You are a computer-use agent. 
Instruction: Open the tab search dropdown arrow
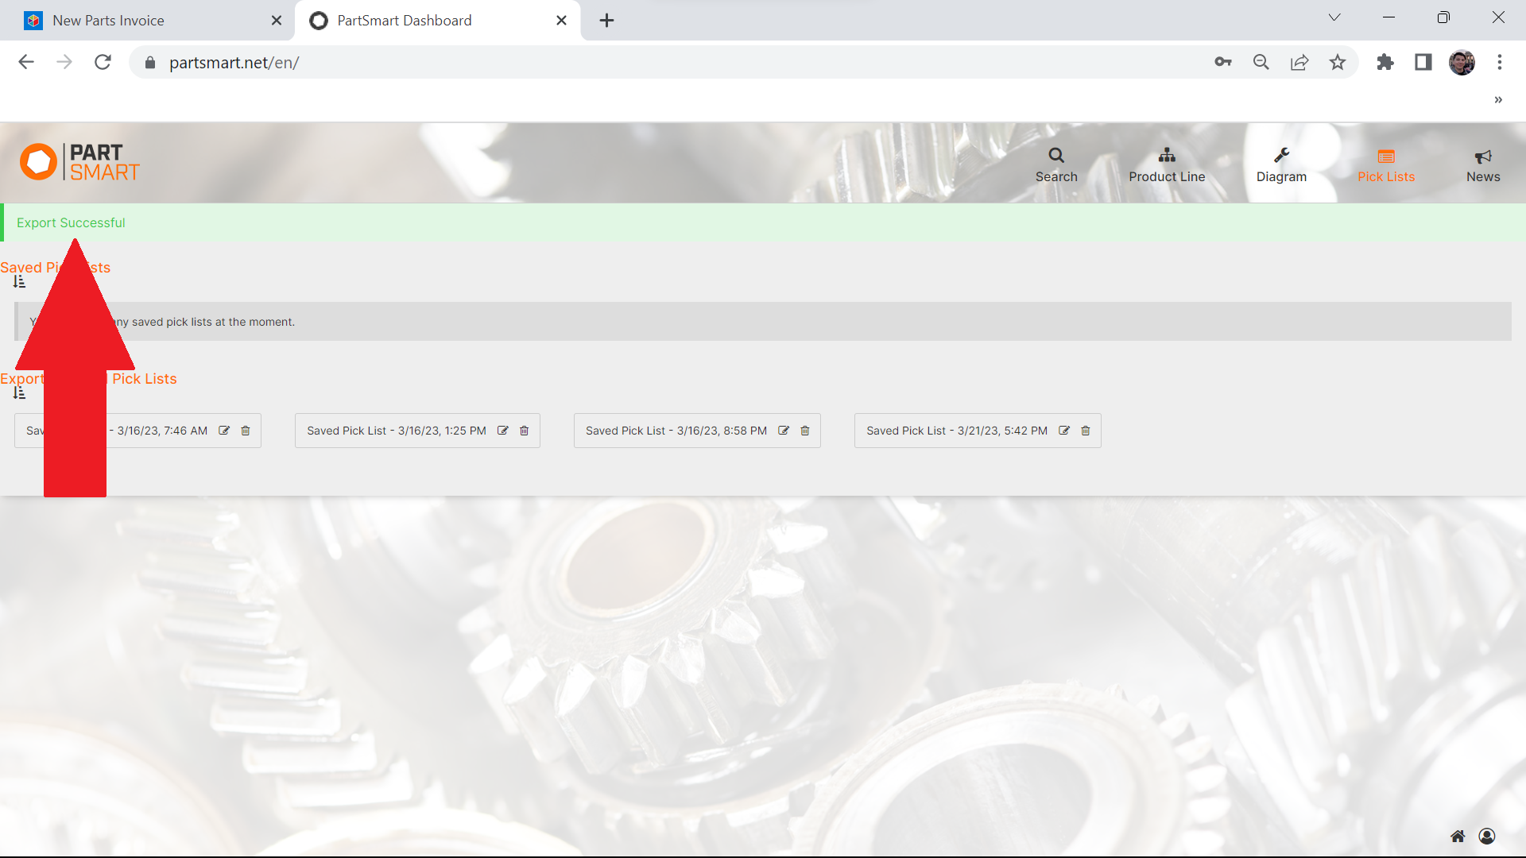(x=1334, y=17)
